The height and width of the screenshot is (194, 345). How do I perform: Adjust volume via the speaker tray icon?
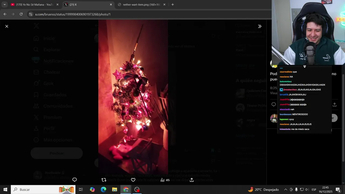point(307,189)
